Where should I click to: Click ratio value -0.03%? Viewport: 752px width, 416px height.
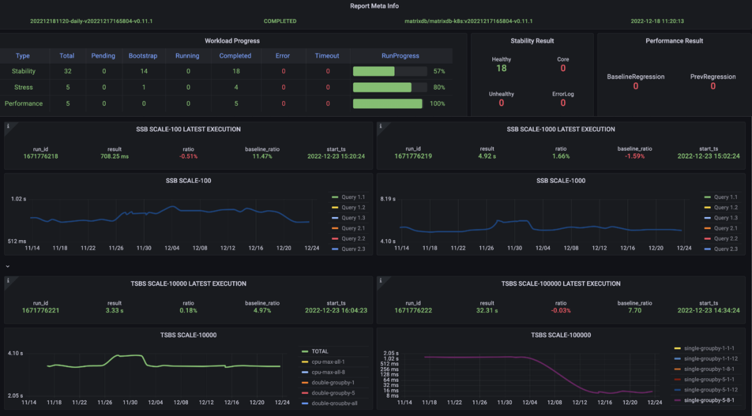[561, 310]
